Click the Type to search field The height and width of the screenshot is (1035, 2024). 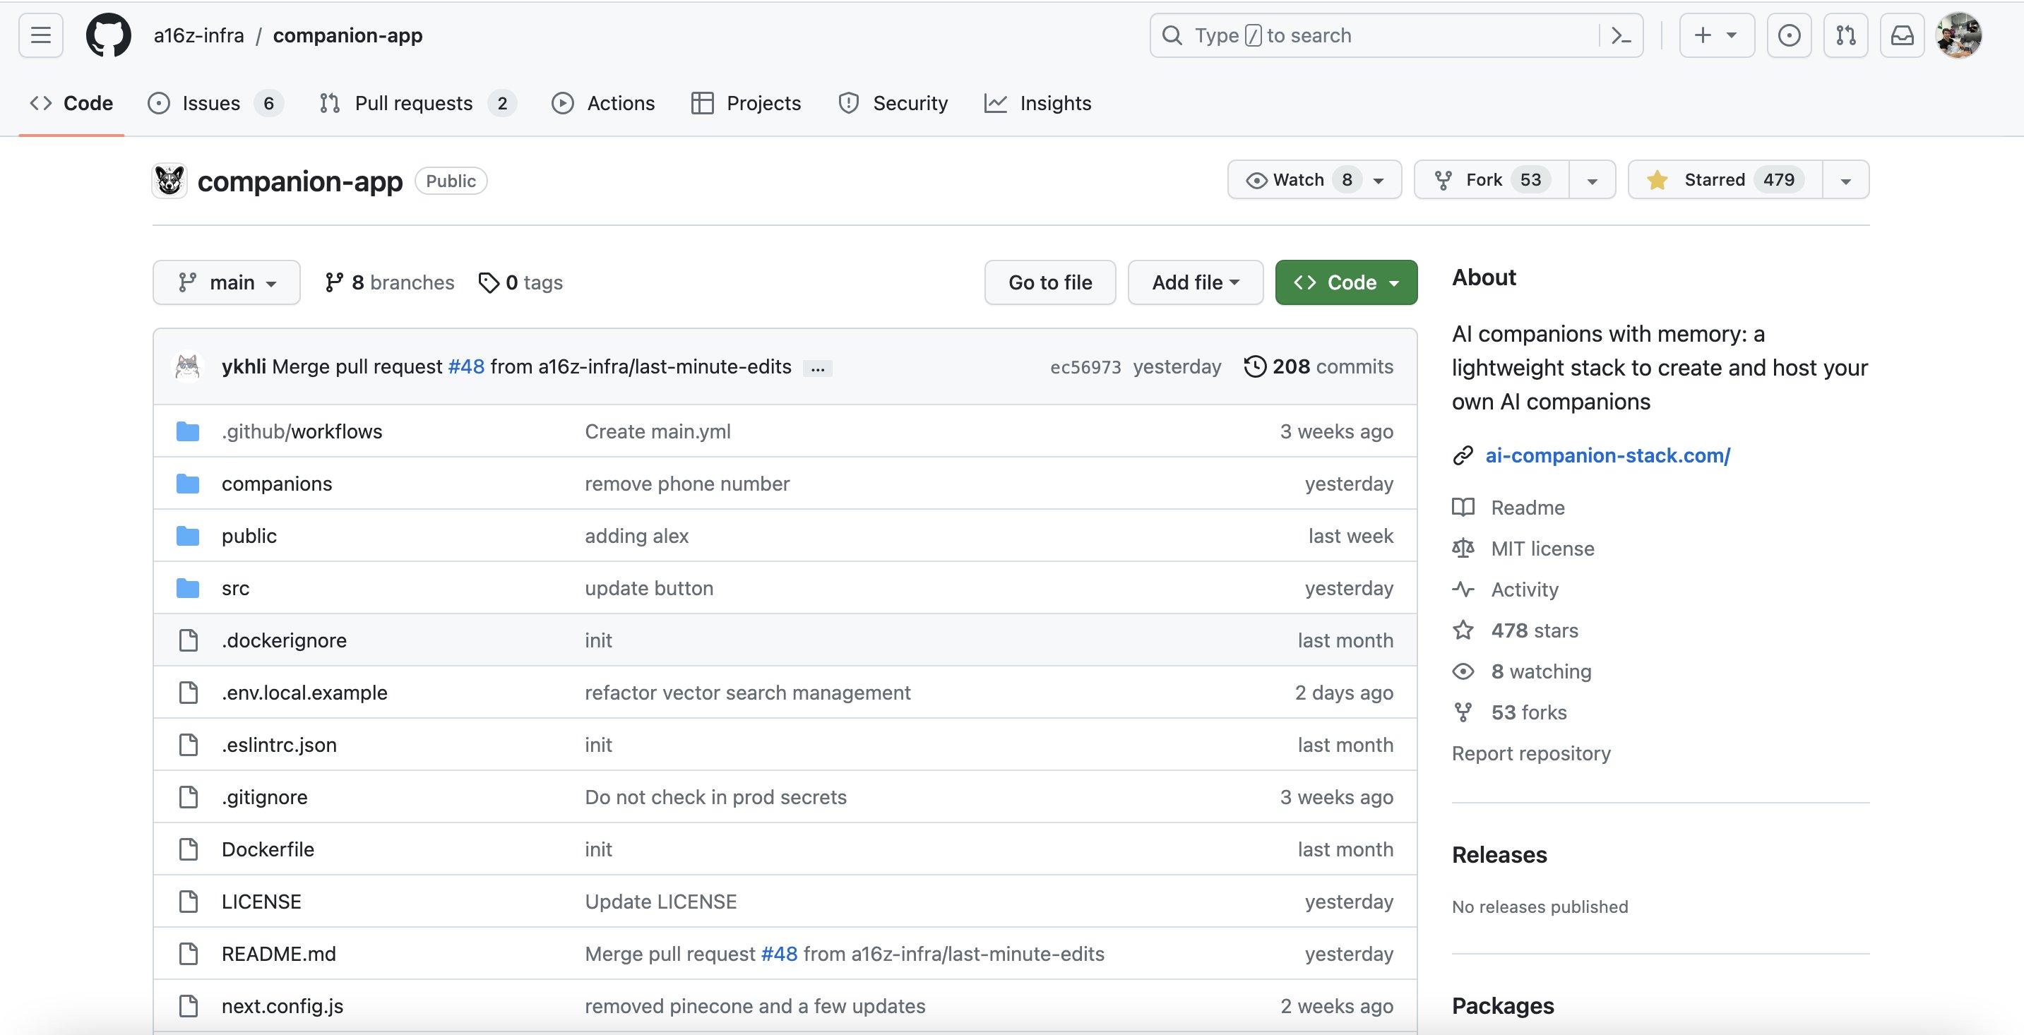click(1375, 35)
